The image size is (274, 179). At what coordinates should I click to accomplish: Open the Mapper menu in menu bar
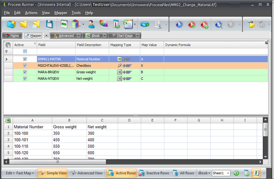click(60, 13)
